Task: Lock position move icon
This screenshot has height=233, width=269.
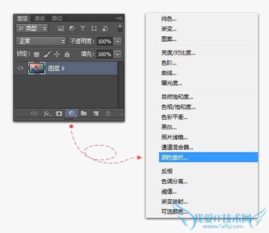Action: click(x=56, y=54)
